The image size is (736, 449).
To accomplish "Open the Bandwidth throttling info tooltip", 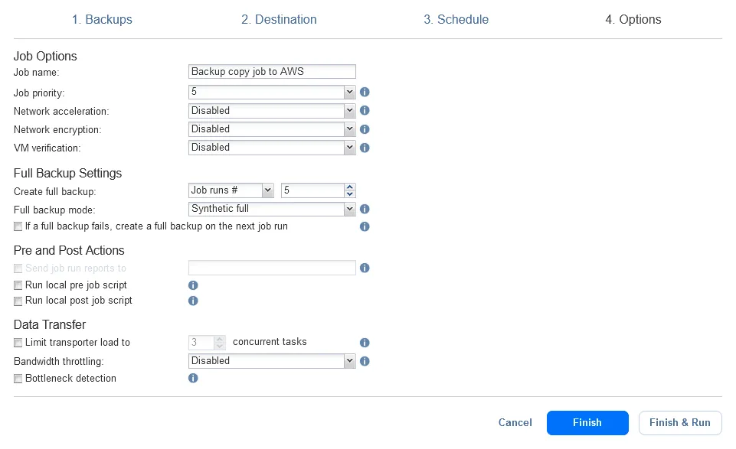I will tap(365, 361).
